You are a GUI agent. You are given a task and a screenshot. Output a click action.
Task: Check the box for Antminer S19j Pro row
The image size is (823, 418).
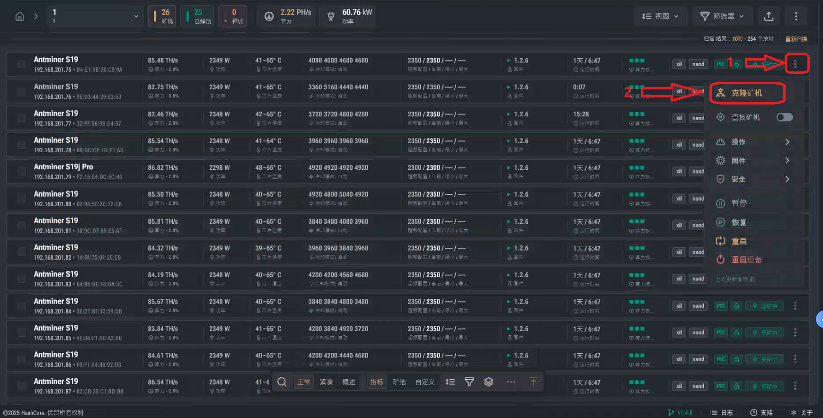[x=22, y=172]
